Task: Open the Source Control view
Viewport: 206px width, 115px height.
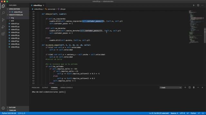Action: (3, 20)
